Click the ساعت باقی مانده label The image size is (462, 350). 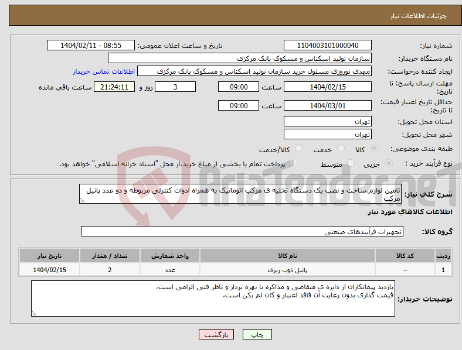point(65,87)
